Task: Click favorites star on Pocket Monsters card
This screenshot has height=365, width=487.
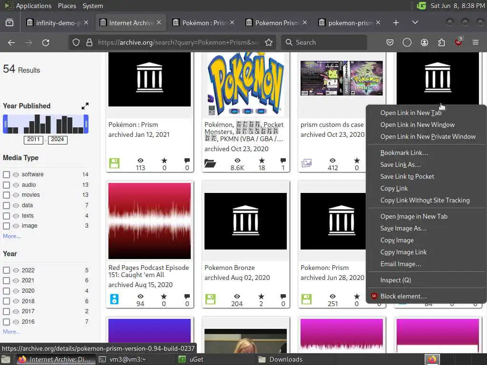Action: 262,161
